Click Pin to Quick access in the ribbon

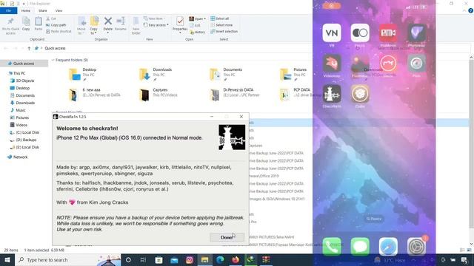tap(10, 26)
